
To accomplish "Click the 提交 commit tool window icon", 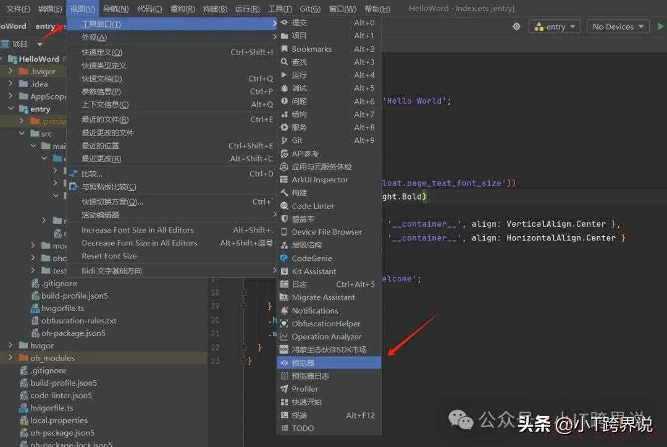I will (x=285, y=22).
